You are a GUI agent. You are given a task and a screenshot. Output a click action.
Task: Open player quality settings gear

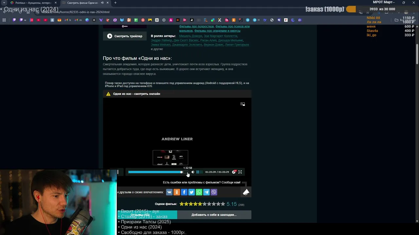(x=234, y=172)
